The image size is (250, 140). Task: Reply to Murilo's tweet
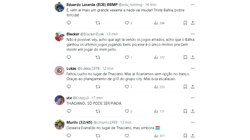(69, 136)
